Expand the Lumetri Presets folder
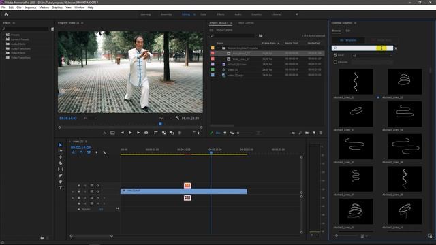436x245 pixels. pyautogui.click(x=3, y=39)
